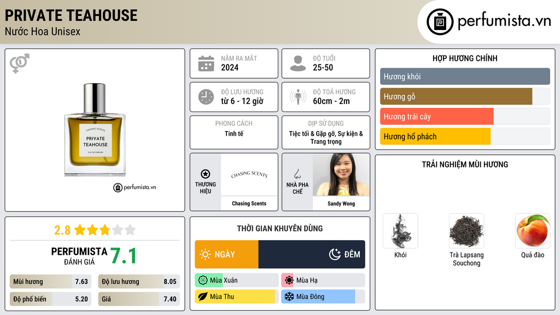This screenshot has width=560, height=315.
Task: Click the clock icon beside Độ lưu hương
Action: tap(206, 97)
